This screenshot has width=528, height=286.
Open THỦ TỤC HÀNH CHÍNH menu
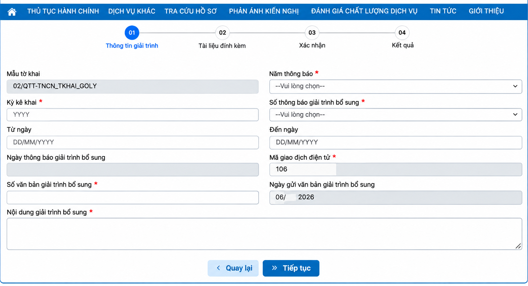point(63,11)
